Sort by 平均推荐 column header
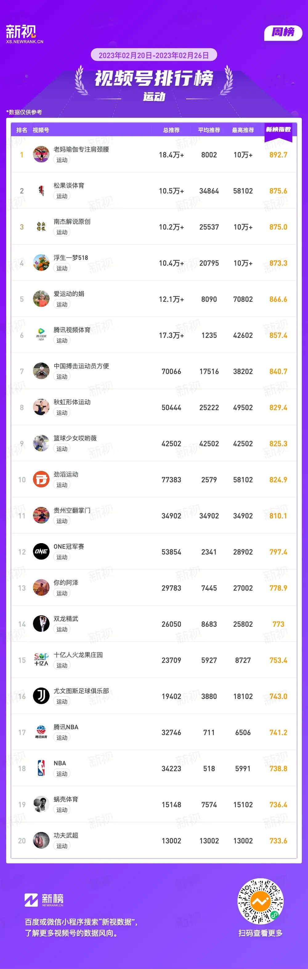Screen dimensions: 308x969 pyautogui.click(x=209, y=130)
